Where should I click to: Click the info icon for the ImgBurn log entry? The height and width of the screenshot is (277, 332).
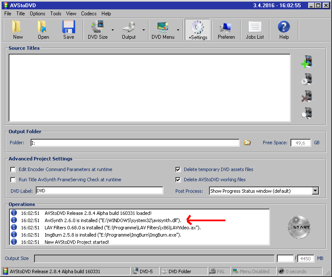(x=14, y=234)
